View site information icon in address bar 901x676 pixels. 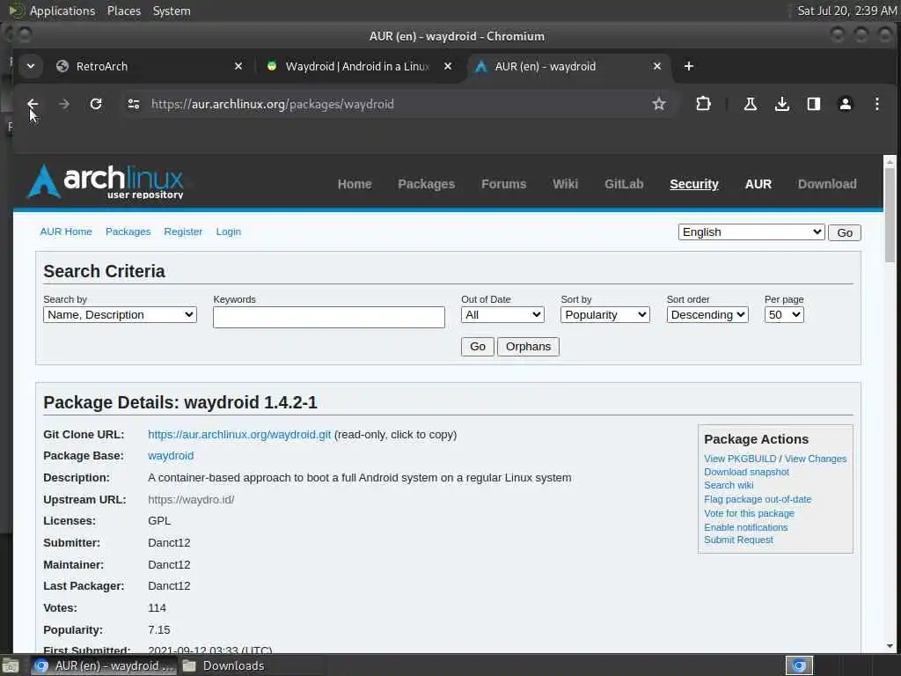click(134, 104)
